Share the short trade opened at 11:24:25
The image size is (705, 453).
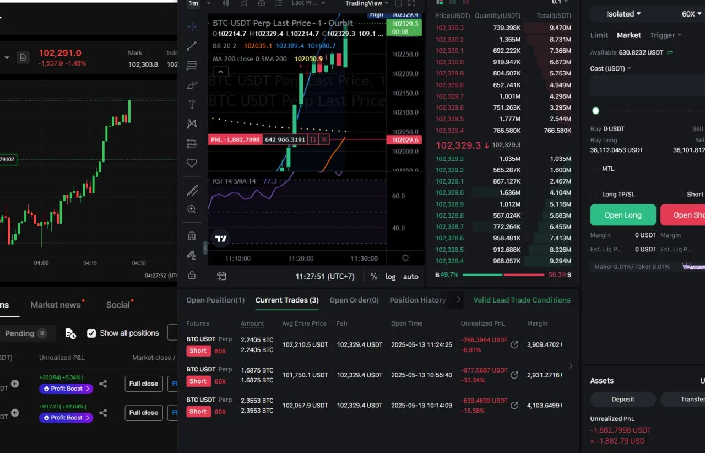[514, 345]
